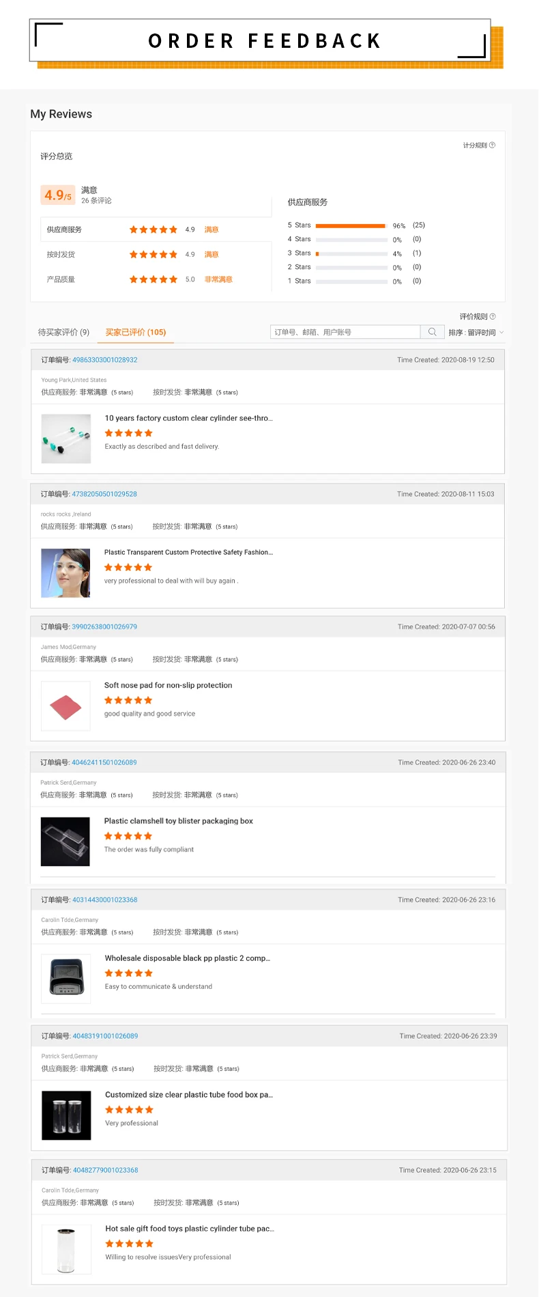Viewport: 539px width, 1297px height.
Task: Open the face shield product thumbnail
Action: pyautogui.click(x=65, y=573)
